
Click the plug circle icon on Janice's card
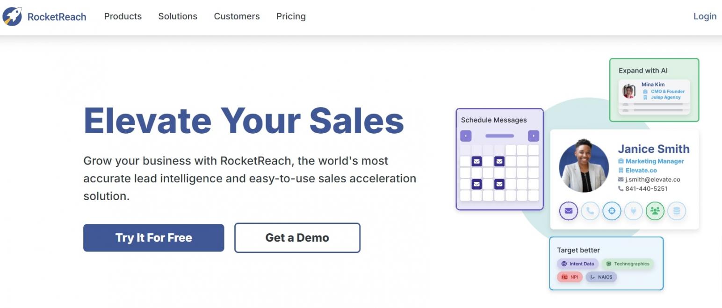(x=633, y=211)
